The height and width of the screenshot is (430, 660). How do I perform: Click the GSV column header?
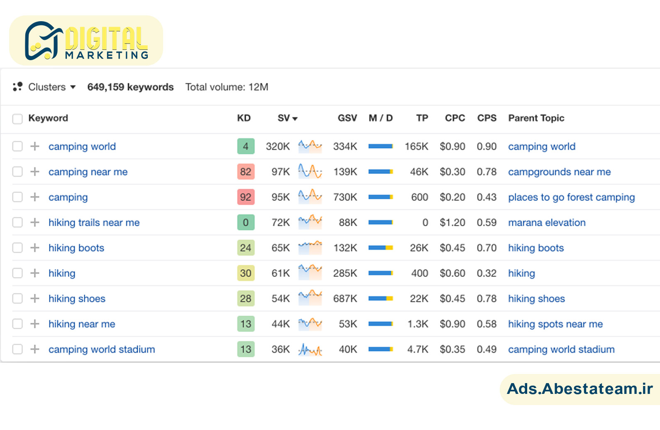click(x=347, y=118)
